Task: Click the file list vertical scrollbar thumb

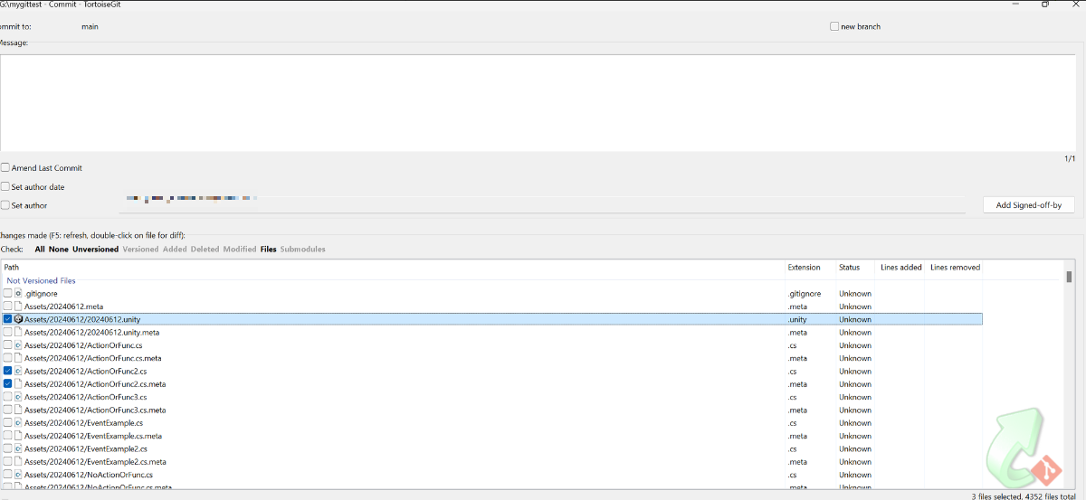Action: pos(1069,277)
